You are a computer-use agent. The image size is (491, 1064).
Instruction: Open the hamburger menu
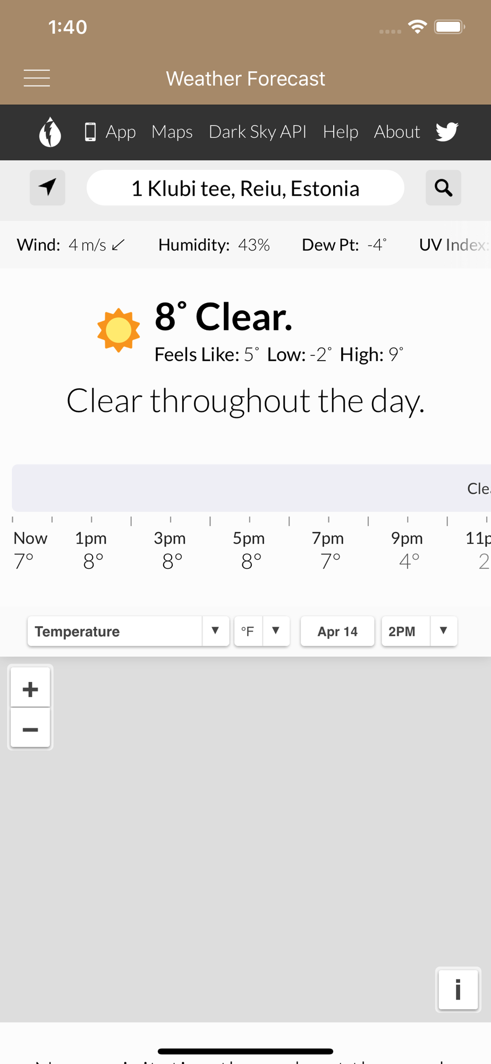click(37, 78)
